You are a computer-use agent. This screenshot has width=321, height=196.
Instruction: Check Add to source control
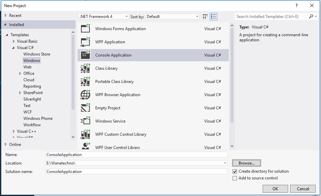(x=235, y=178)
